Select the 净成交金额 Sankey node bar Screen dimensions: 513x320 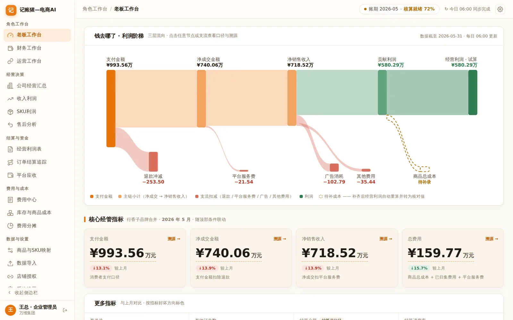coord(201,99)
